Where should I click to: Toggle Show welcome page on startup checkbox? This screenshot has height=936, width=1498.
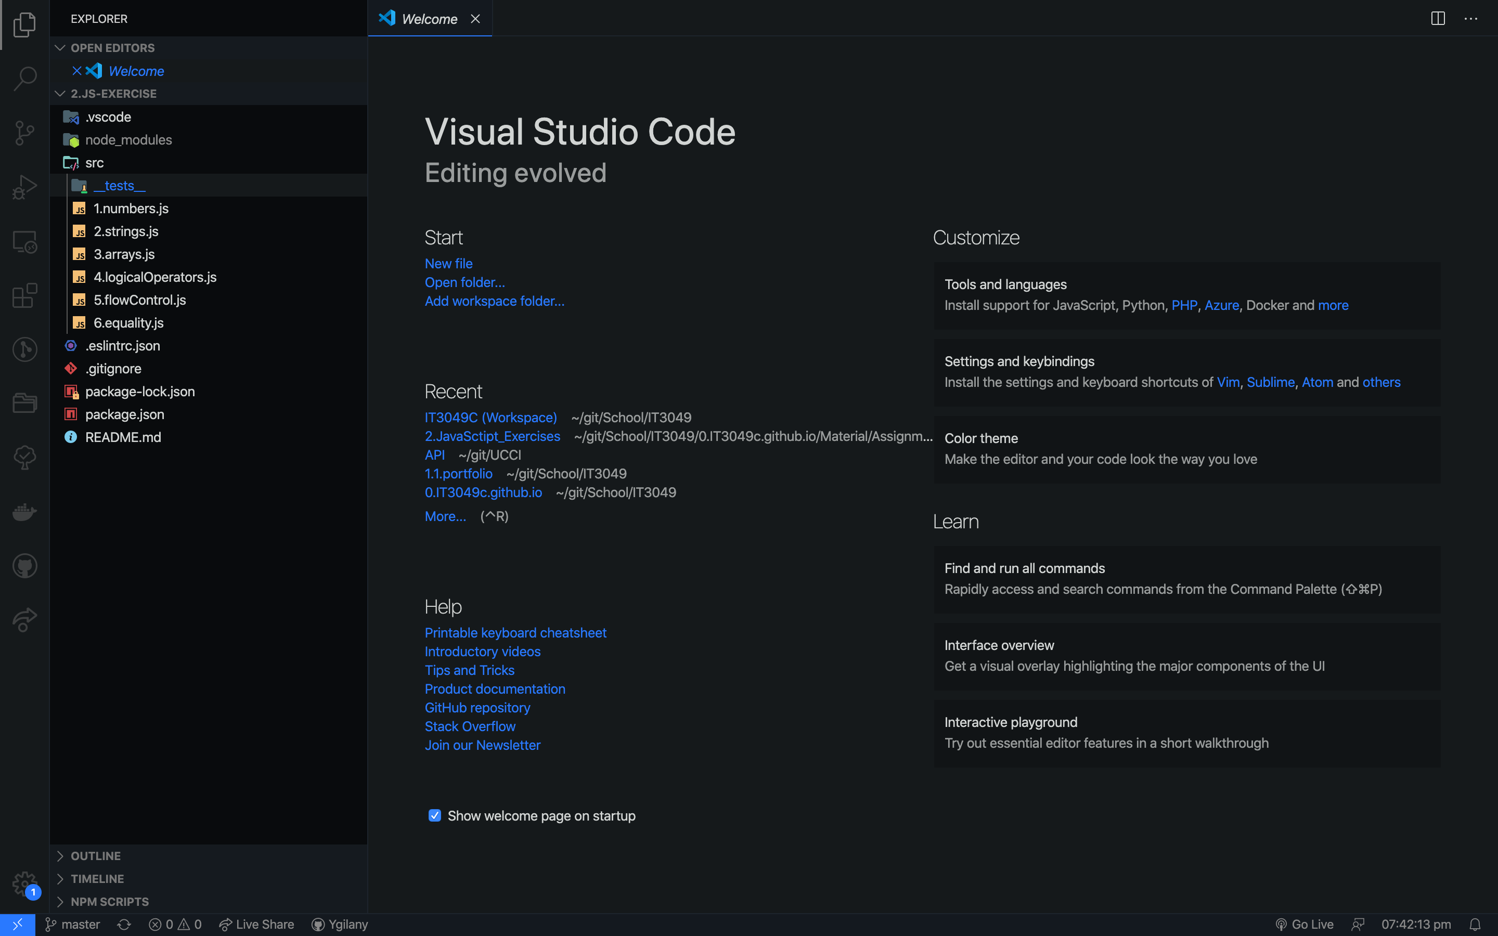pos(435,815)
